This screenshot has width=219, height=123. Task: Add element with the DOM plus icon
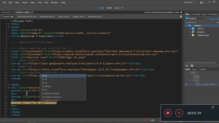tap(186, 84)
